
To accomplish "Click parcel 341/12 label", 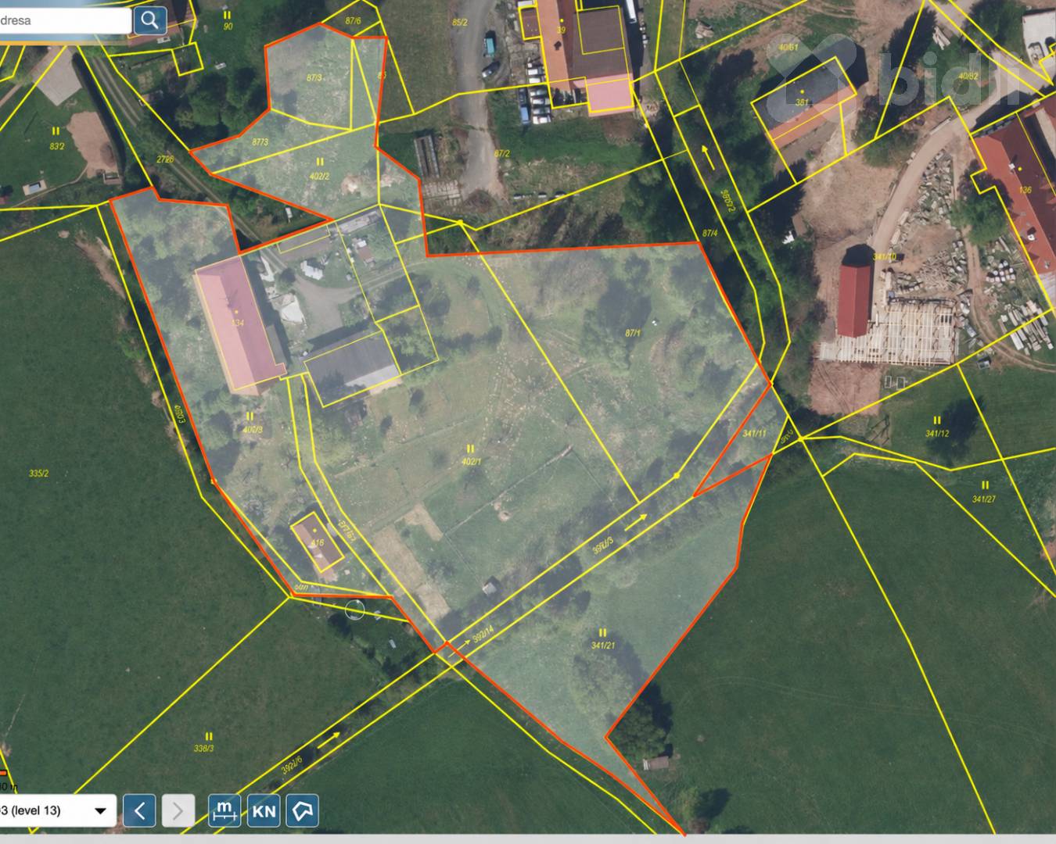I will (x=937, y=433).
